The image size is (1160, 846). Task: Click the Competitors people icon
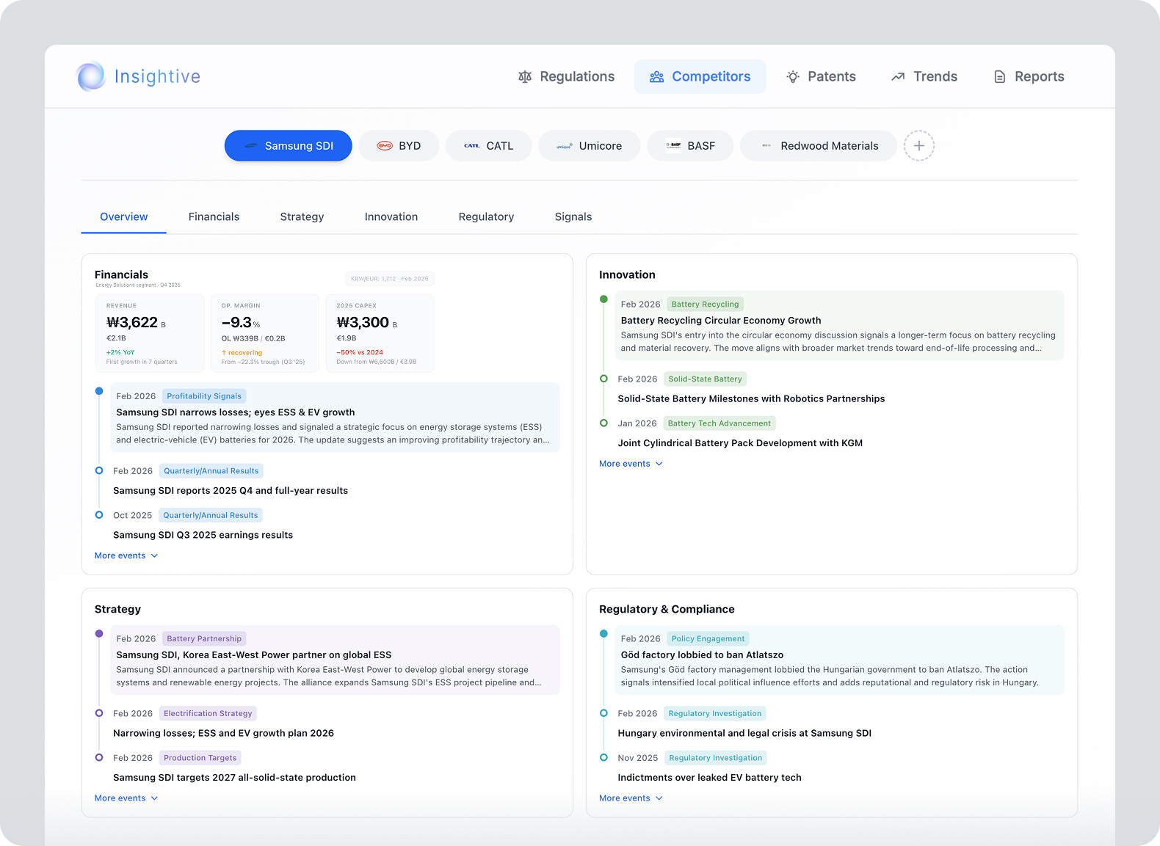(x=656, y=76)
